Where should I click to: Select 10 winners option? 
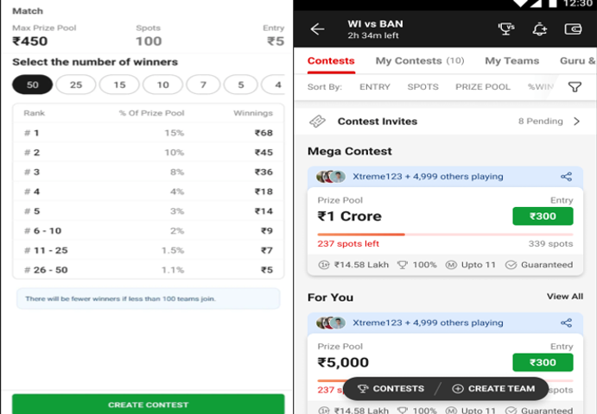point(162,85)
